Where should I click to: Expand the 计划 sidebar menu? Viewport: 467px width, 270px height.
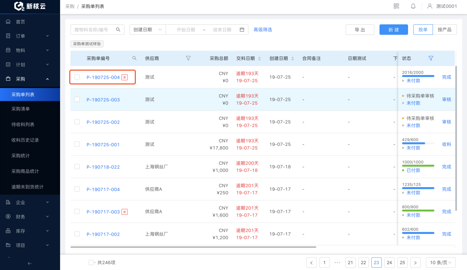[30, 65]
